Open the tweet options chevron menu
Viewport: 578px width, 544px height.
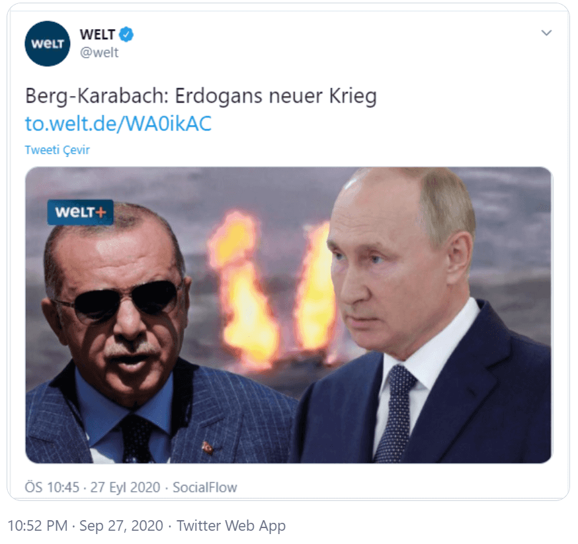coord(546,33)
